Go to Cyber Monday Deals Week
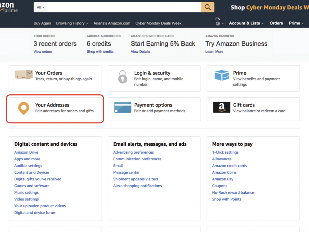309x232 pixels. pos(158,23)
